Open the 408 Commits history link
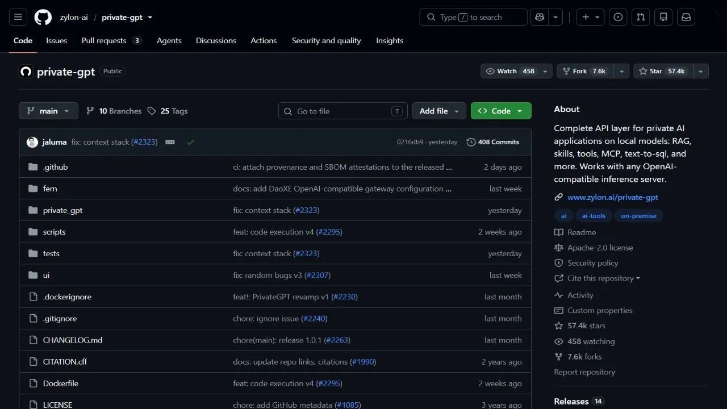Viewport: 727px width, 409px height. click(x=493, y=142)
